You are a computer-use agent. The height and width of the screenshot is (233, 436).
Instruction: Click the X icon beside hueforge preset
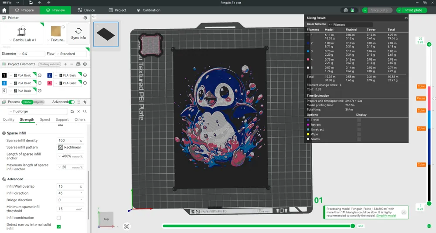pos(78,111)
